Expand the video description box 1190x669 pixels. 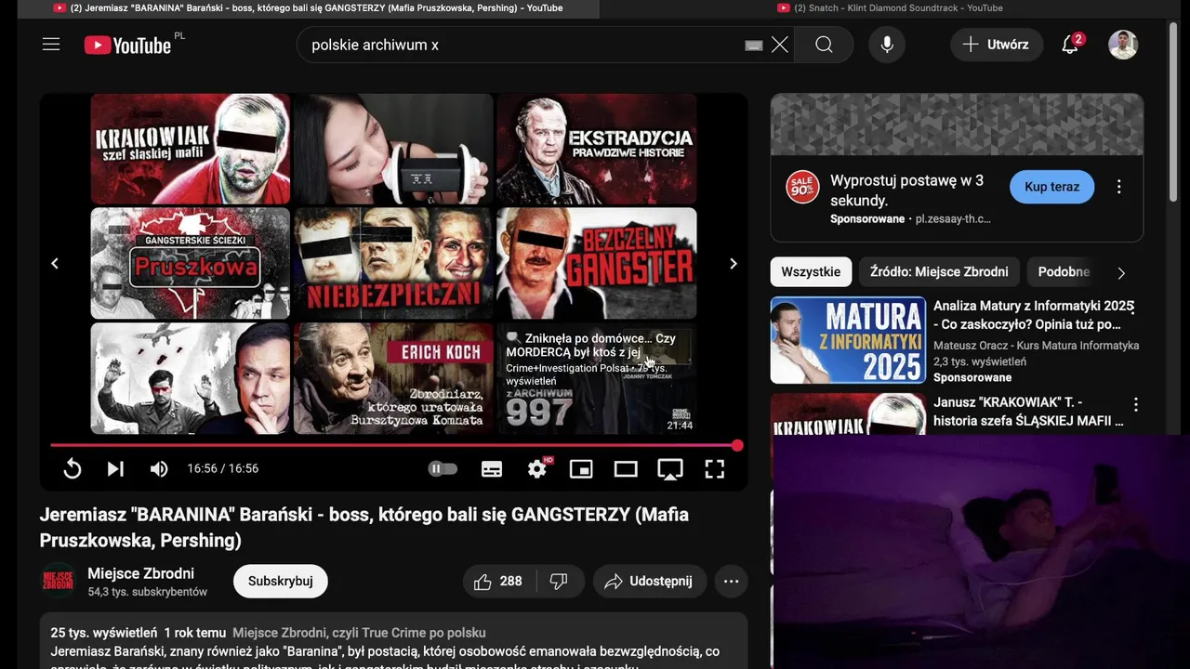(x=394, y=641)
